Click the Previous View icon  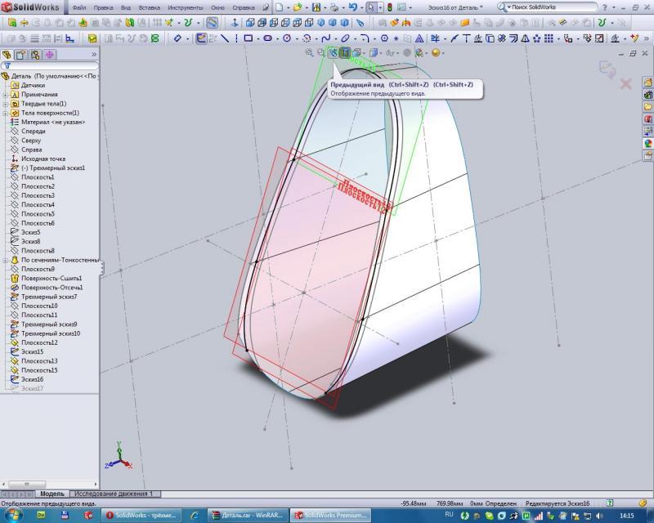pyautogui.click(x=333, y=53)
